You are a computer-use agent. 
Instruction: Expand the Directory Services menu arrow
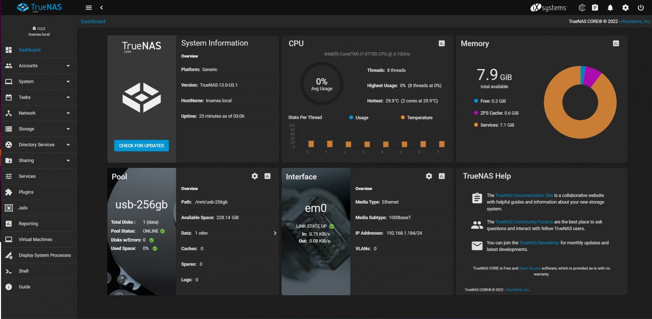pyautogui.click(x=68, y=145)
